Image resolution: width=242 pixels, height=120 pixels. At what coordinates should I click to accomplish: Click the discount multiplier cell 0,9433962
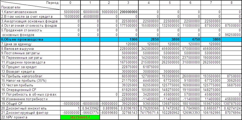click(x=90, y=108)
